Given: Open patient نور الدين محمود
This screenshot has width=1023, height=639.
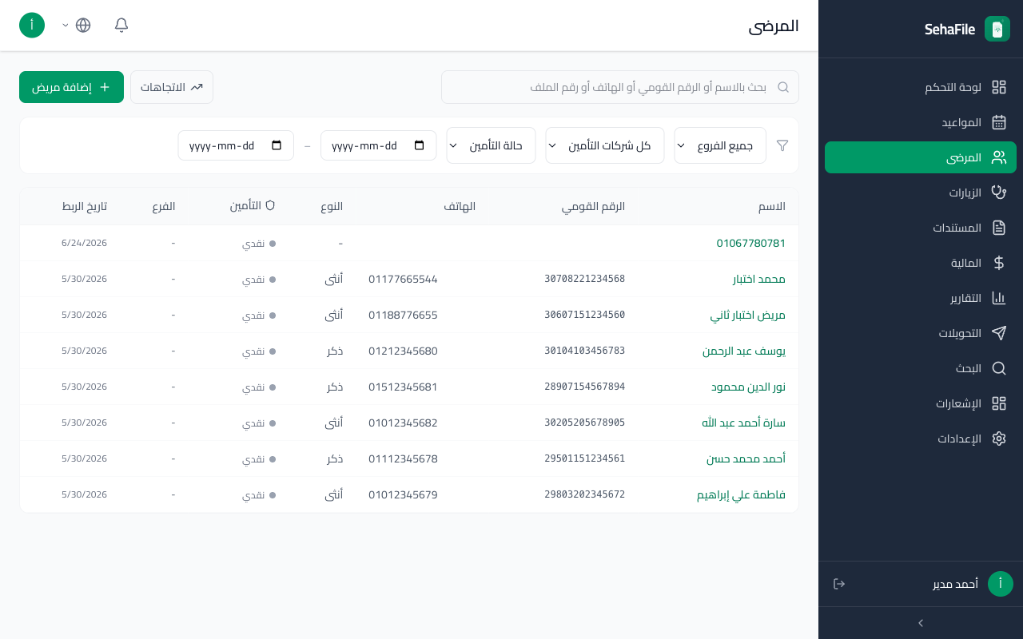Looking at the screenshot, I should (x=749, y=387).
